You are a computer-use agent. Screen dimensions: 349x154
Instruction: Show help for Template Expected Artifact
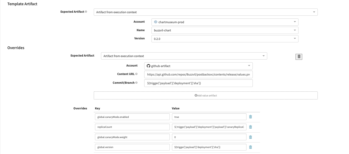click(86, 12)
